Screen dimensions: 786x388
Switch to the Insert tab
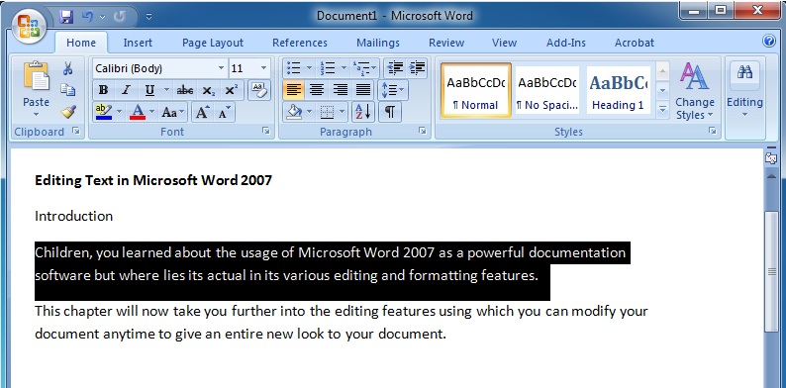click(138, 44)
